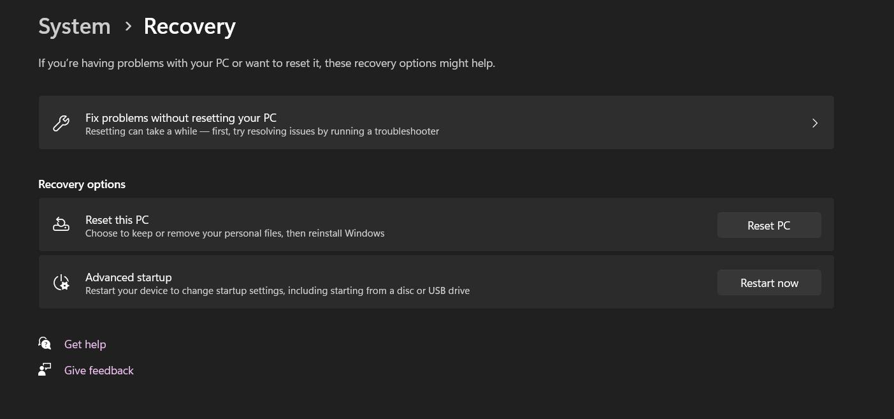The width and height of the screenshot is (894, 419).
Task: Select the System breadcrumb link
Action: pyautogui.click(x=74, y=26)
